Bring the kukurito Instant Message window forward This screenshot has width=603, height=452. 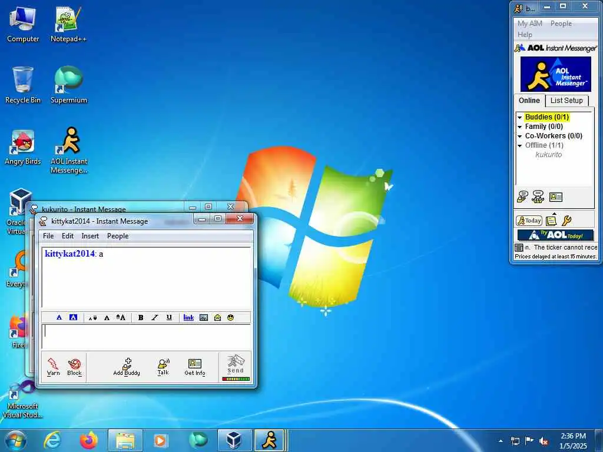click(x=84, y=209)
